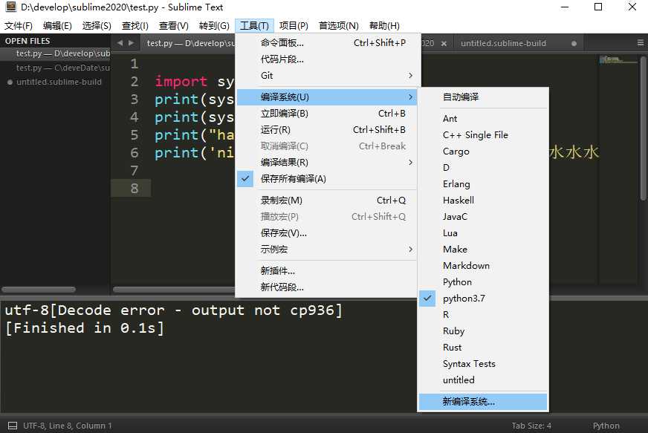The width and height of the screenshot is (648, 433).
Task: Open test.py — C\deveDate in sidebar
Action: pos(56,68)
